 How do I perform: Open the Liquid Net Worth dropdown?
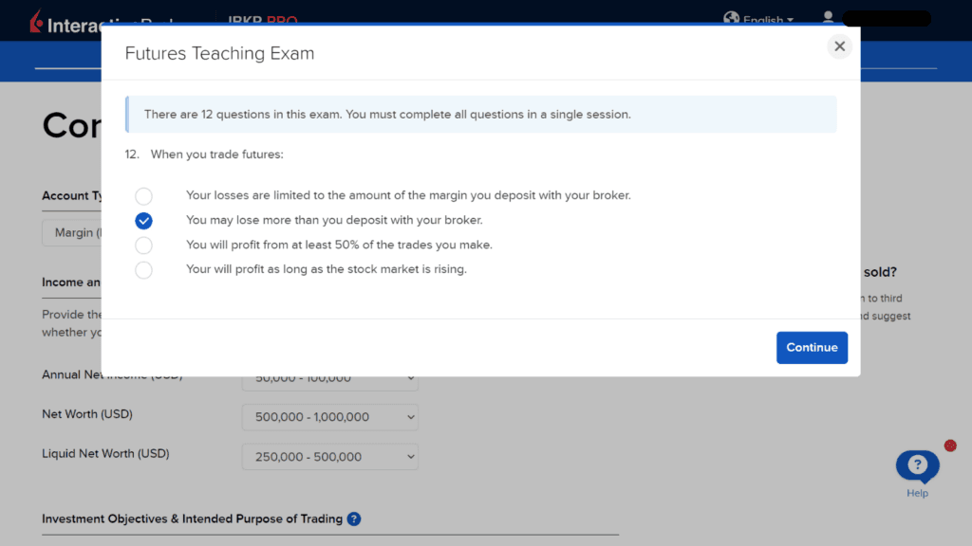point(329,456)
